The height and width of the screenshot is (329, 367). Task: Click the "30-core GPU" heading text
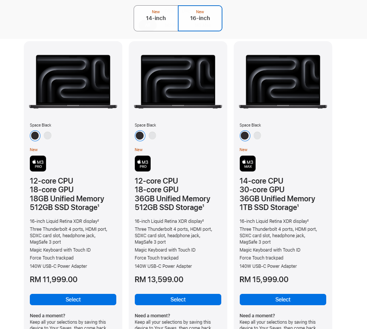(x=262, y=190)
